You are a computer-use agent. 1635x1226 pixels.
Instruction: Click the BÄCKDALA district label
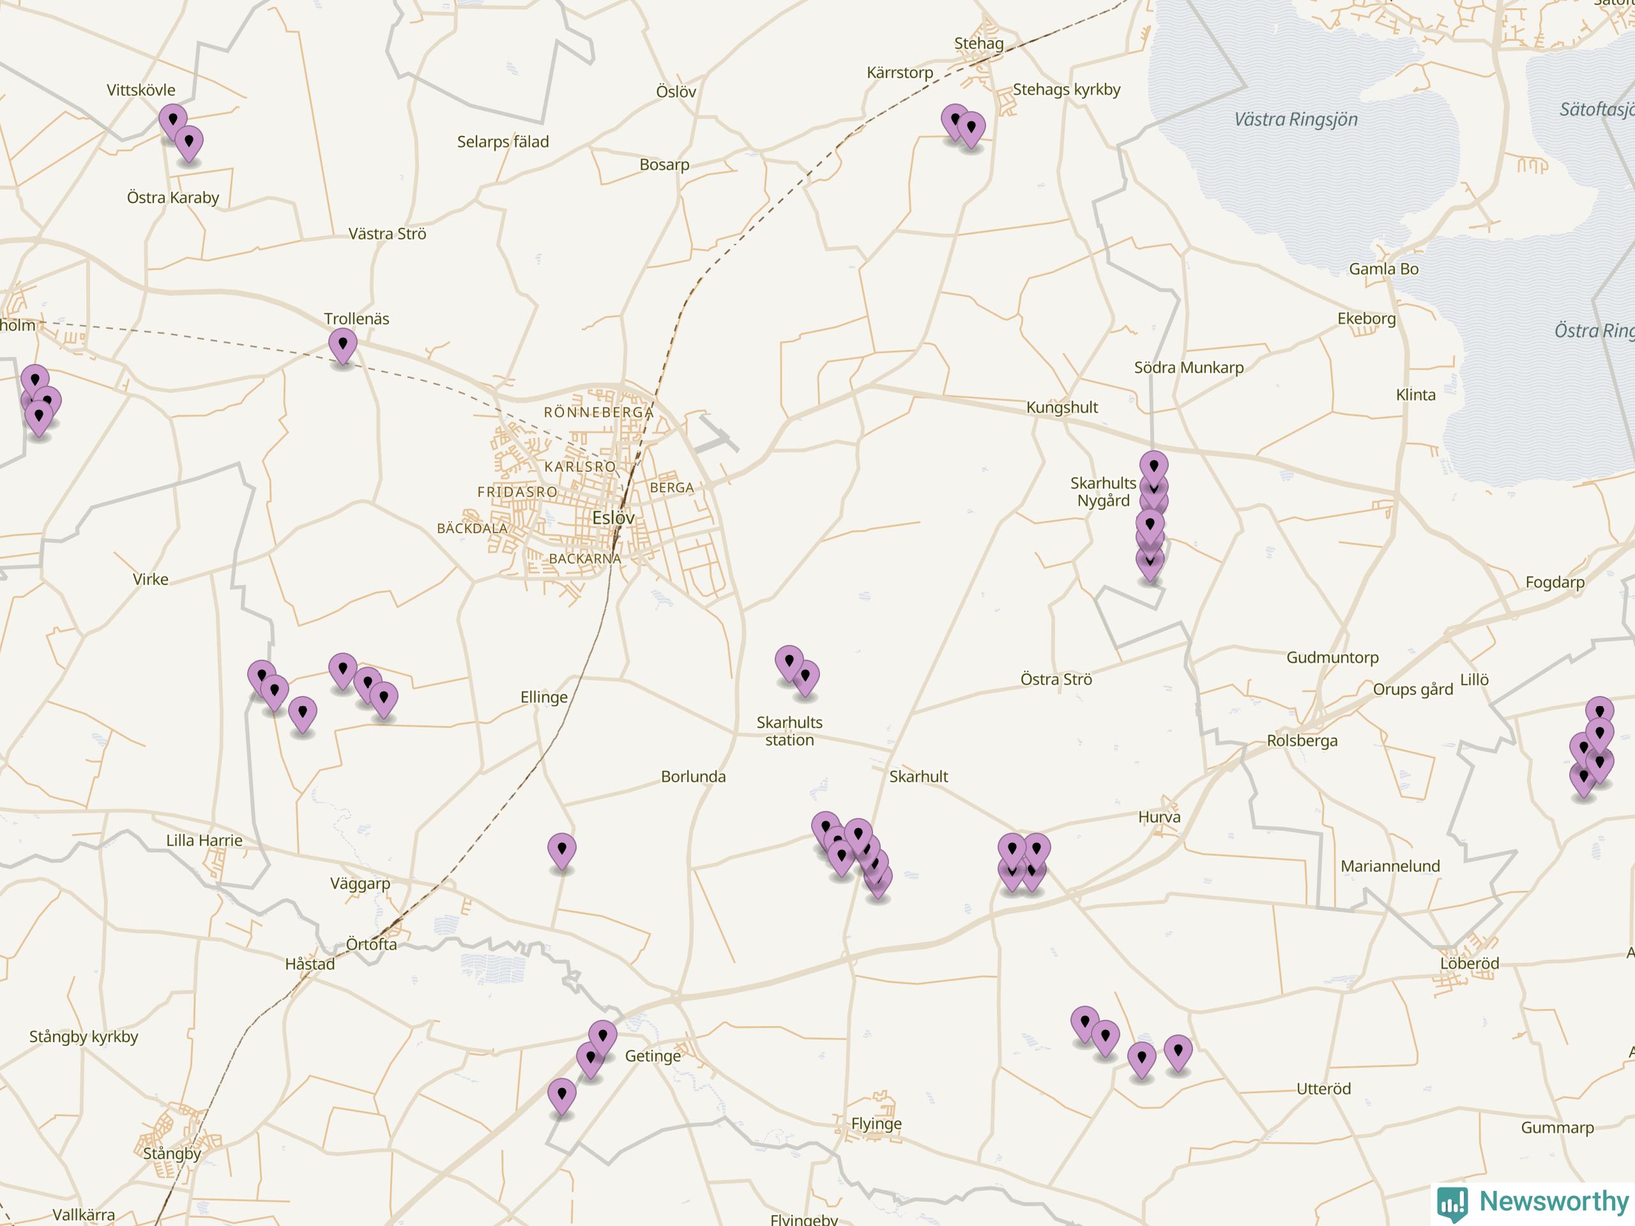(473, 529)
